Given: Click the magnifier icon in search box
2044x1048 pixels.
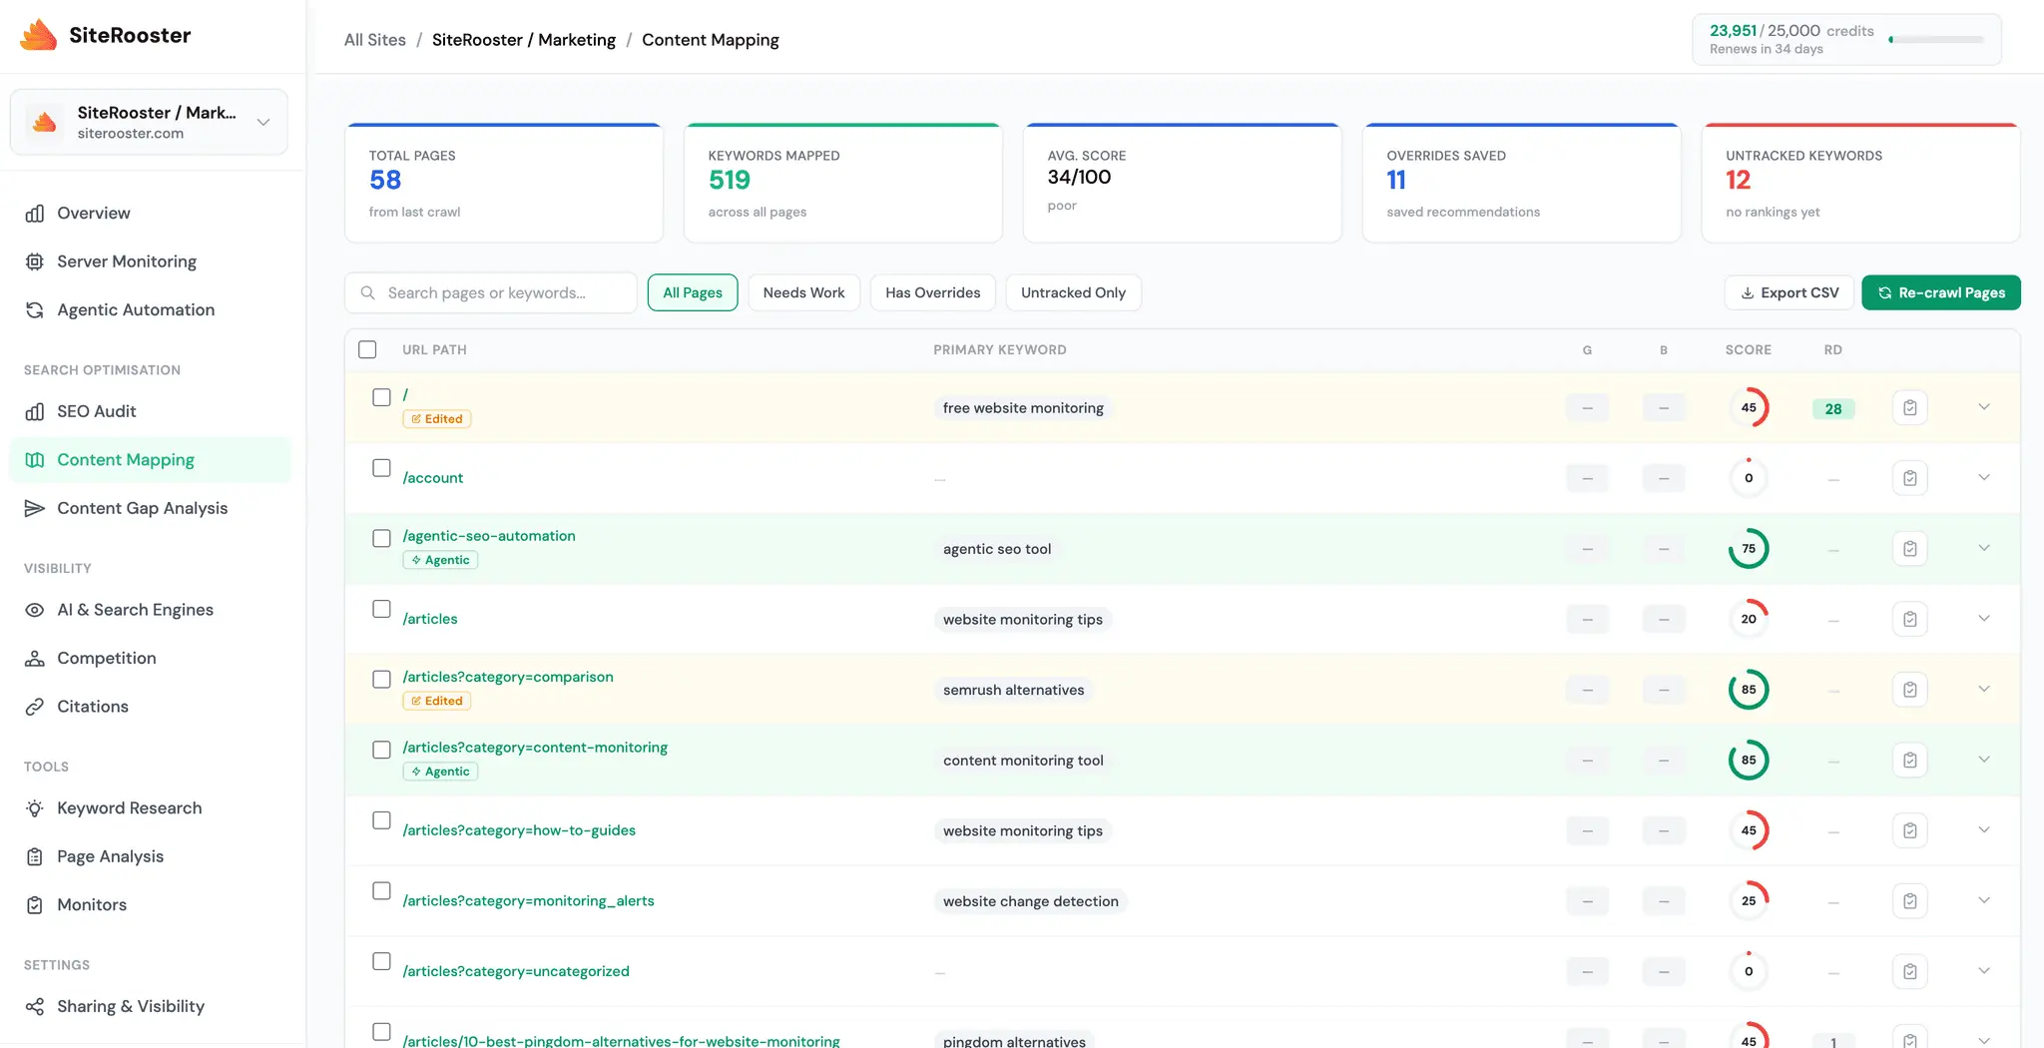Looking at the screenshot, I should [368, 292].
